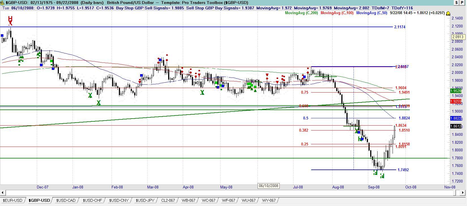The width and height of the screenshot is (467, 206).
Task: Open the $USD-CAD chart tab
Action: coord(66,200)
